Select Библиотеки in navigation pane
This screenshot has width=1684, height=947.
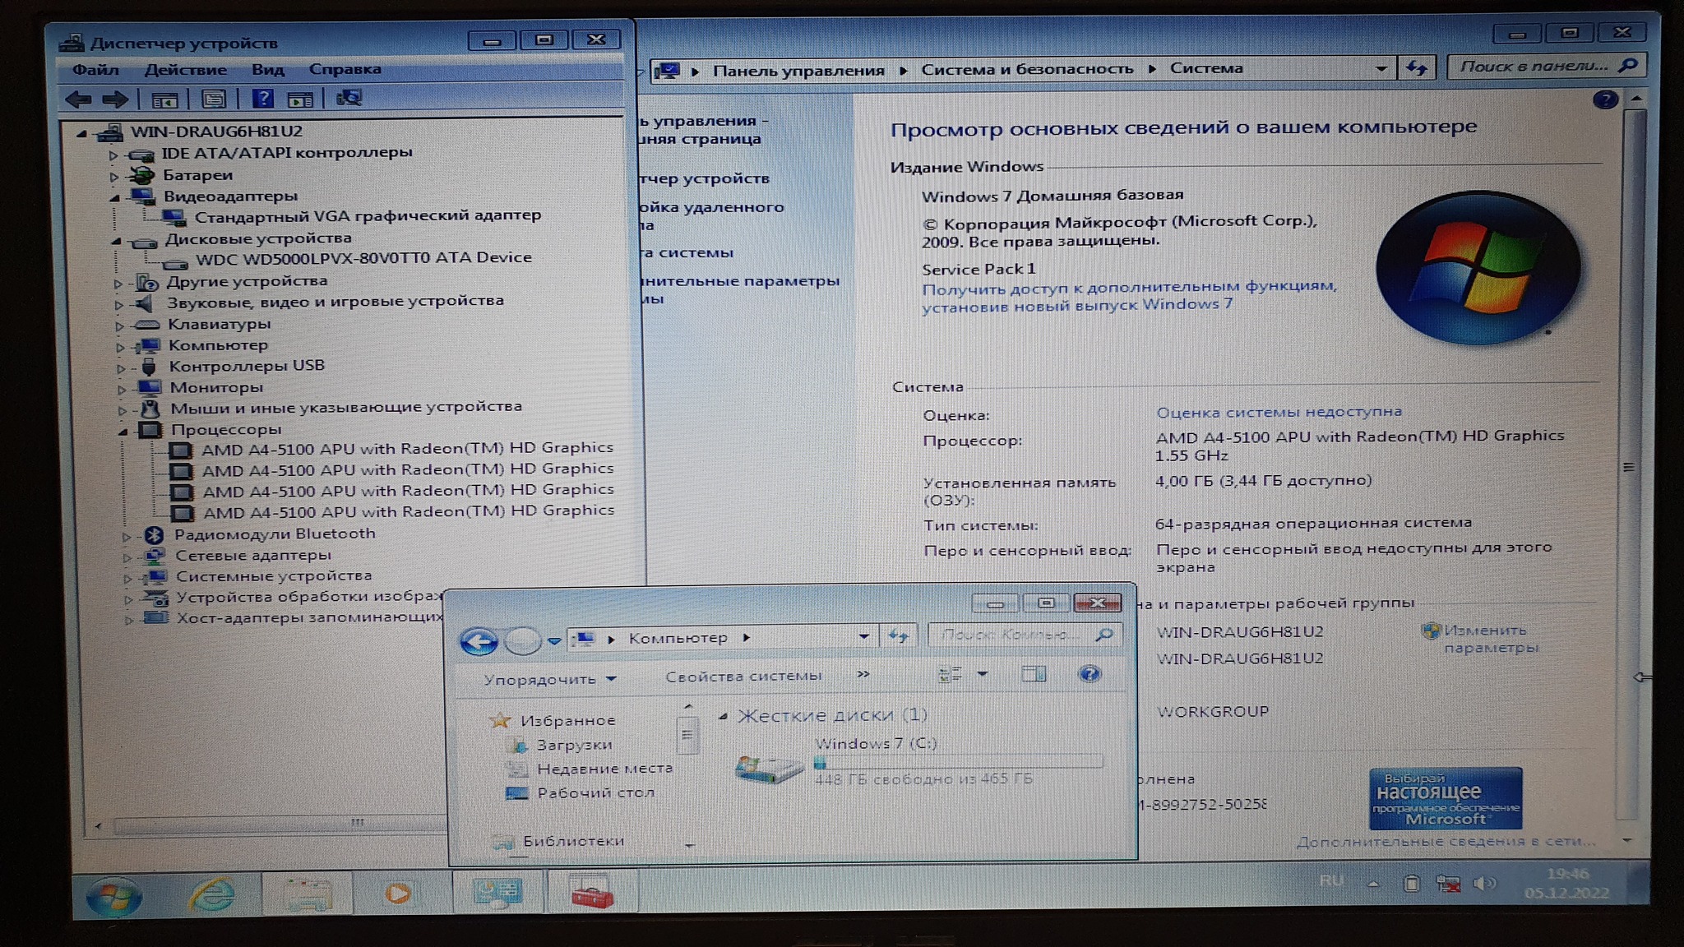click(573, 842)
